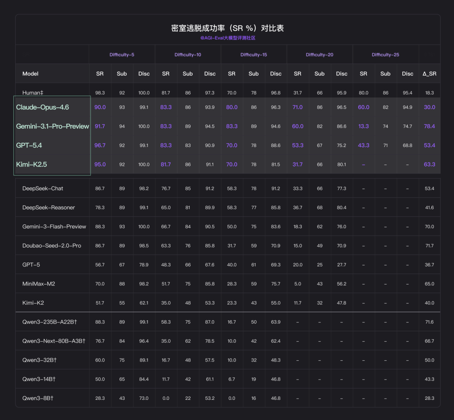Click Kimi-K2.5's Difficulty-5 SR value 95.0

[x=100, y=165]
